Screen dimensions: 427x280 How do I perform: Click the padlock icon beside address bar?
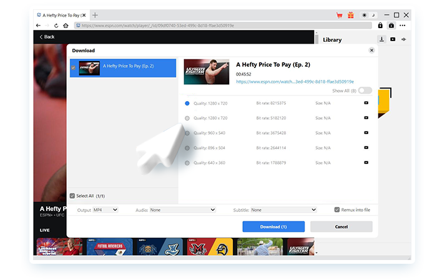coord(380,26)
